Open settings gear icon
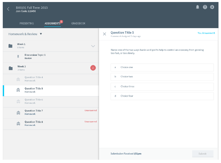 tap(212, 7)
